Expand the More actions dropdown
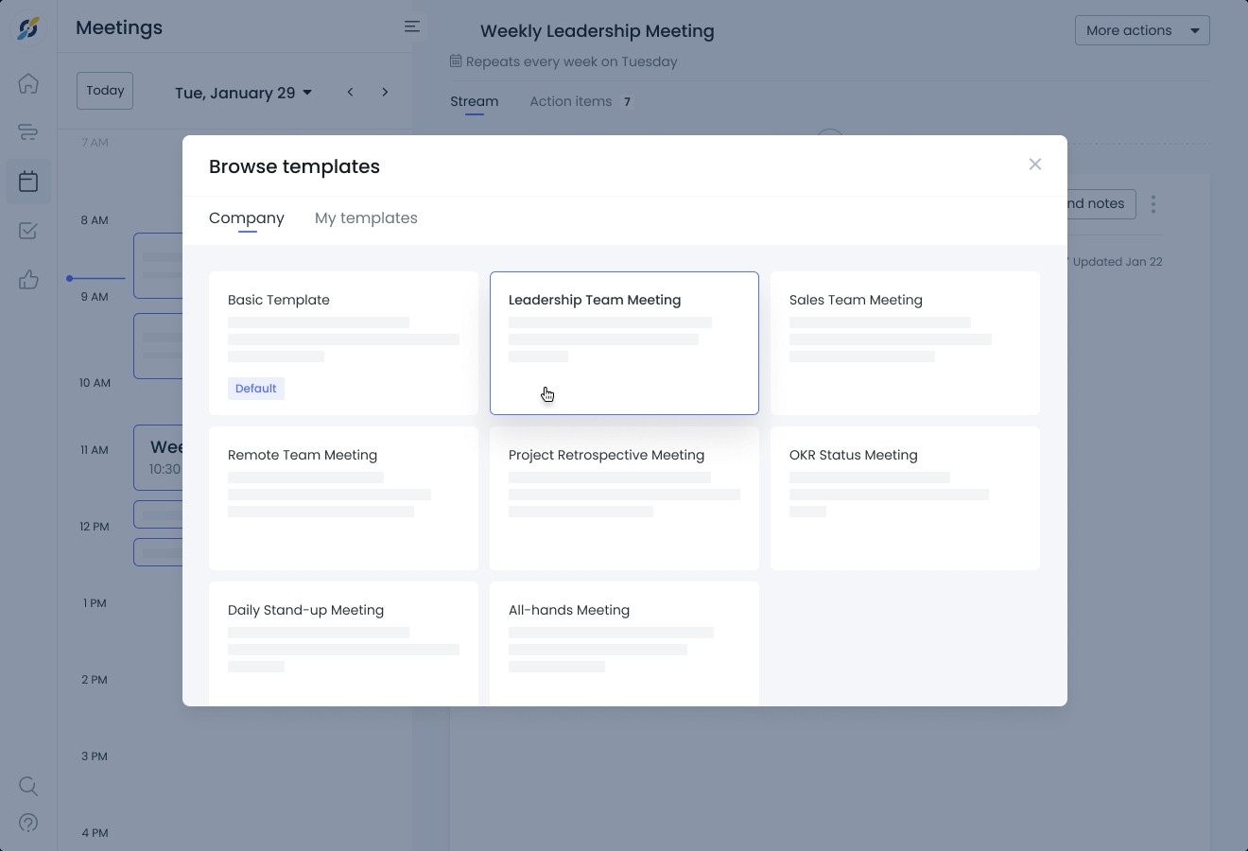Viewport: 1248px width, 851px height. click(x=1142, y=30)
